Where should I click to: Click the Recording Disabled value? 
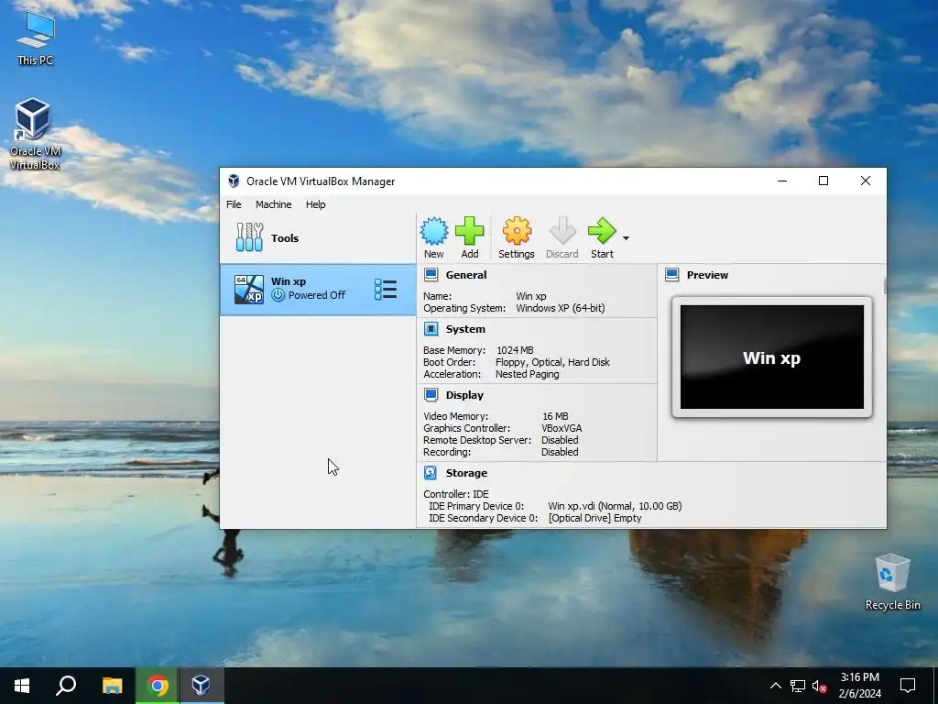point(560,452)
